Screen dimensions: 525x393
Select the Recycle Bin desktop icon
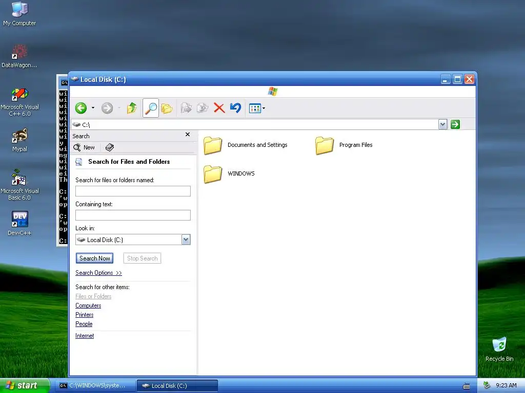tap(499, 350)
